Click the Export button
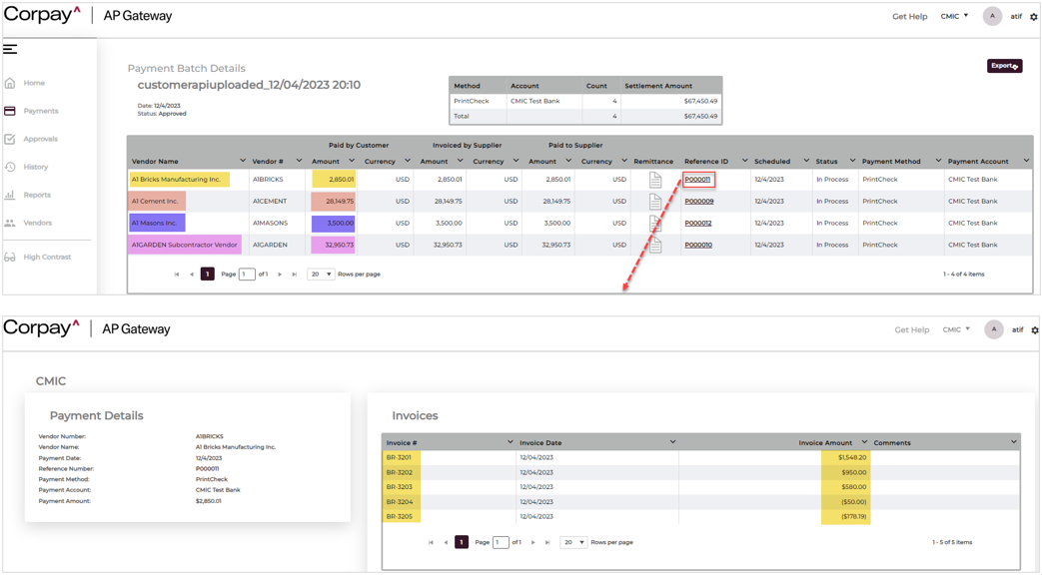 (x=1004, y=66)
